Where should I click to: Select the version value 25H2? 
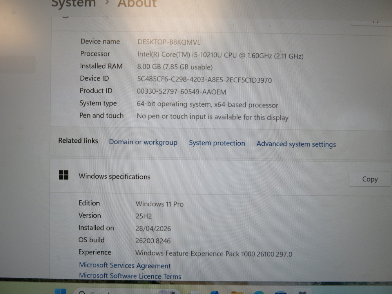143,216
